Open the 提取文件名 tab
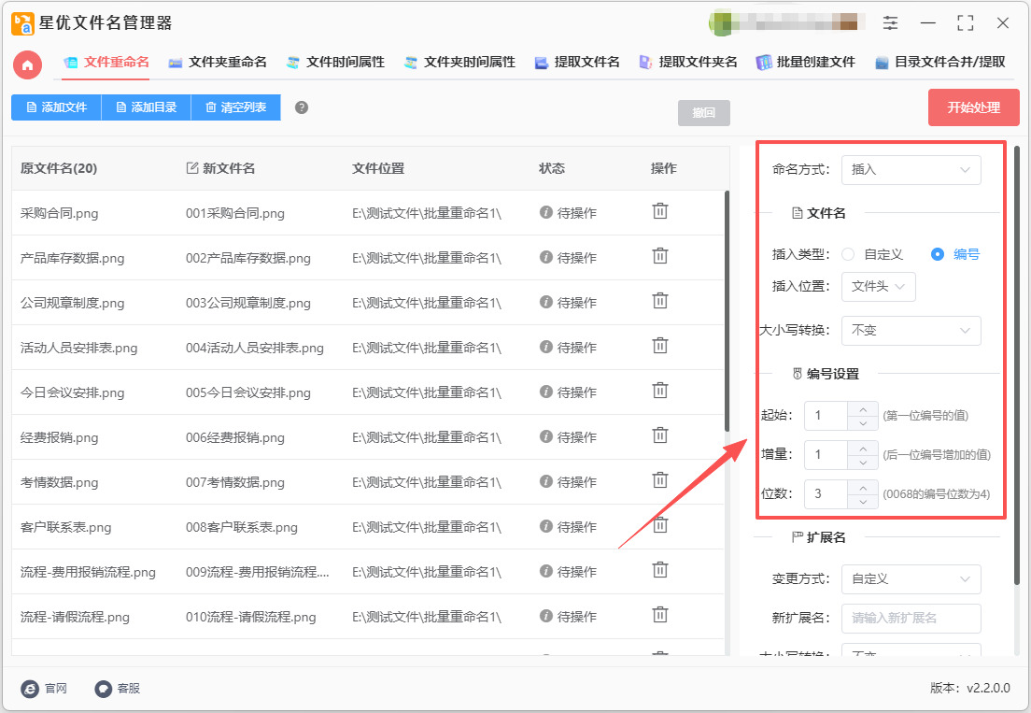 [x=576, y=63]
